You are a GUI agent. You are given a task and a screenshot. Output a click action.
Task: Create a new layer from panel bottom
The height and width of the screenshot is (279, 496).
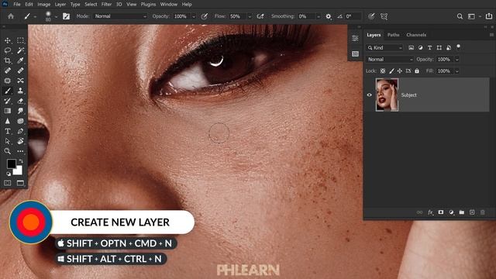click(x=472, y=212)
